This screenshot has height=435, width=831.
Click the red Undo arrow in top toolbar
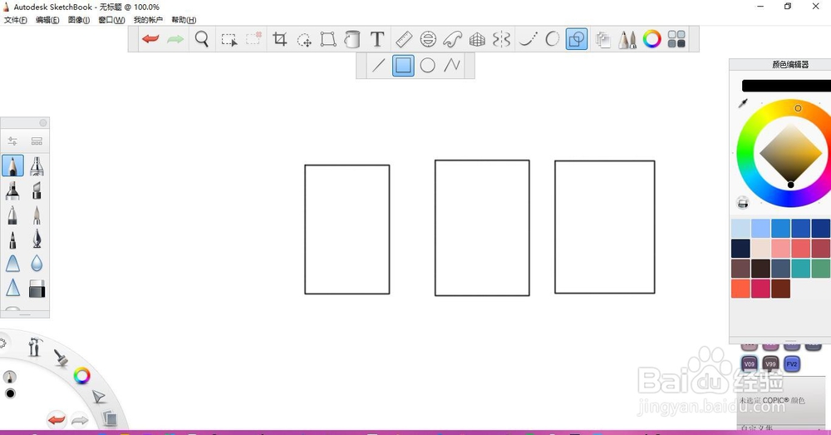coord(150,39)
